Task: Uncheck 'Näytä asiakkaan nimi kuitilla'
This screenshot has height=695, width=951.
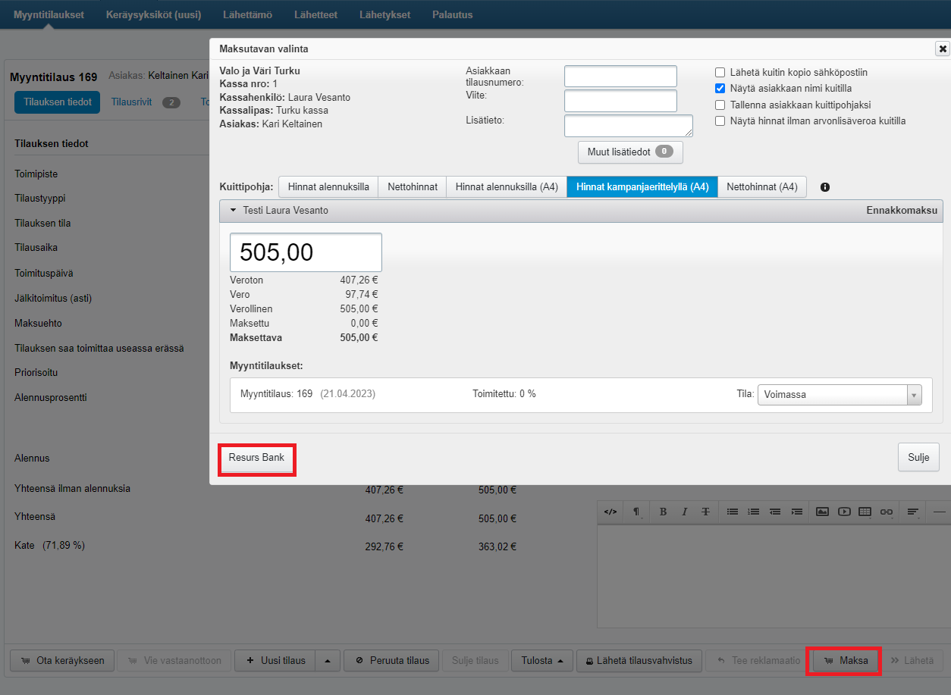Action: [720, 89]
